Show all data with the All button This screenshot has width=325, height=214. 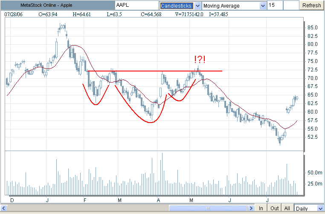click(287, 208)
